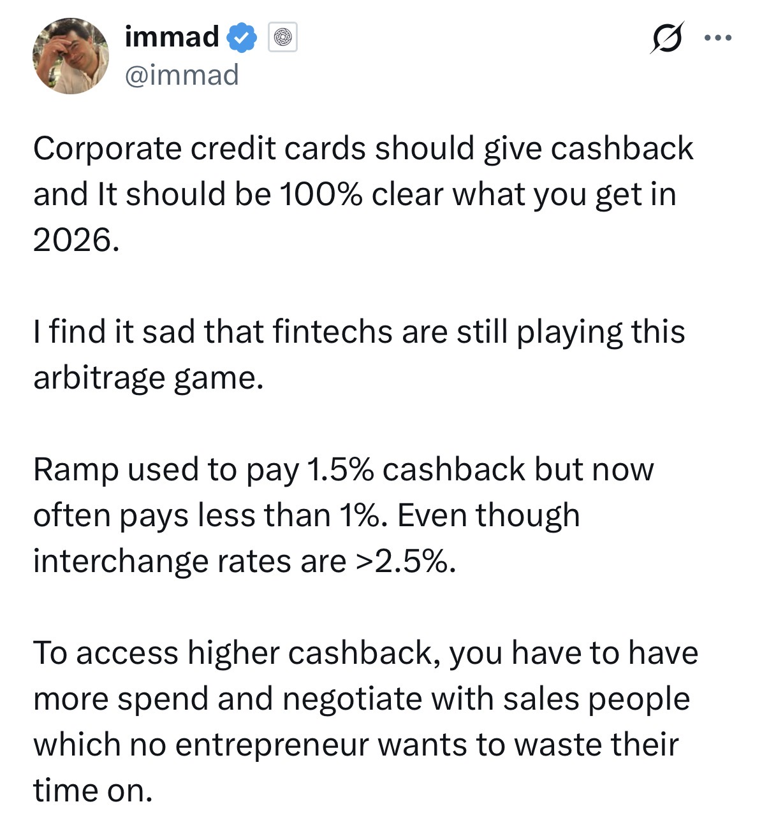
Task: Open the three-dot more options menu
Action: [x=719, y=38]
